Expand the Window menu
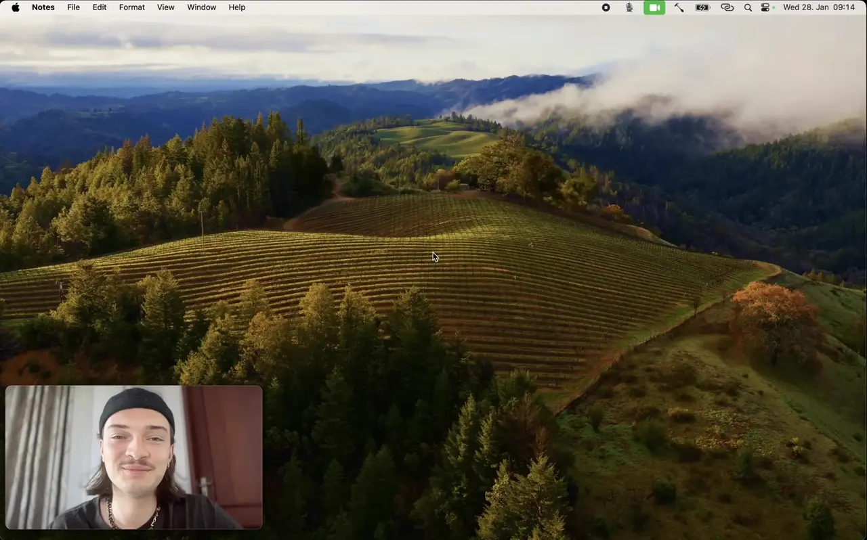Screen dimensions: 867x540 pyautogui.click(x=201, y=7)
